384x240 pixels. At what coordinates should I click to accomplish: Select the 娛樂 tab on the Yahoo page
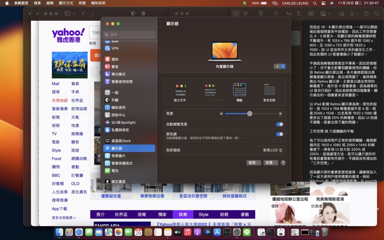[x=183, y=214]
